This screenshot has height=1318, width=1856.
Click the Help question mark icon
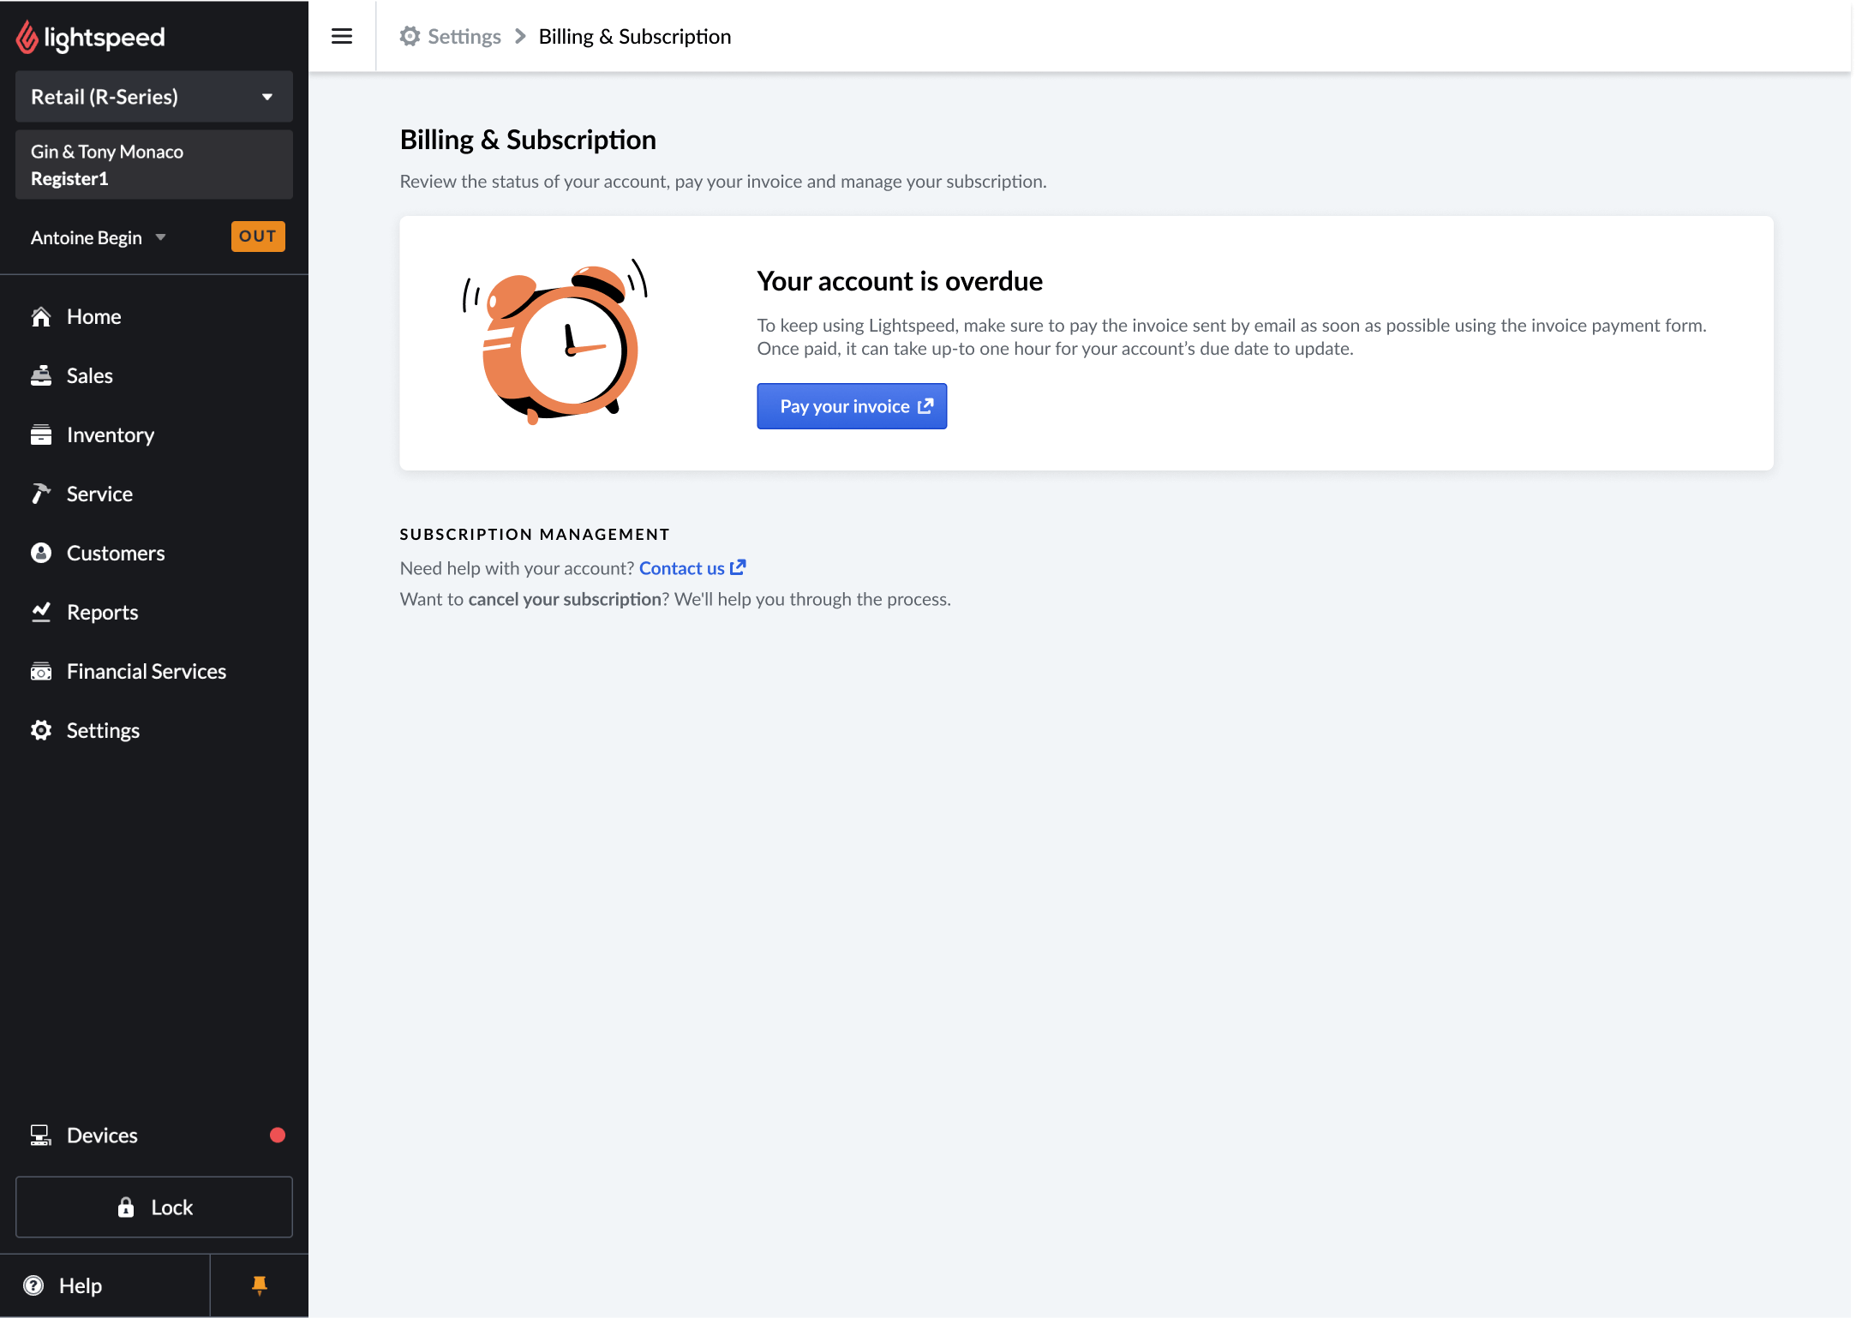33,1286
